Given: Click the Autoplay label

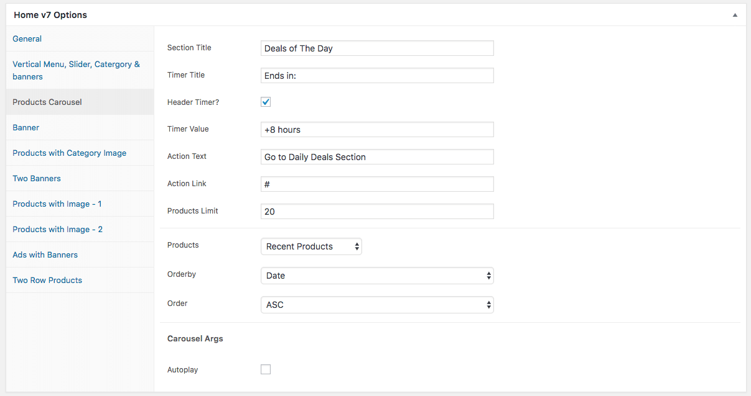Looking at the screenshot, I should [183, 370].
